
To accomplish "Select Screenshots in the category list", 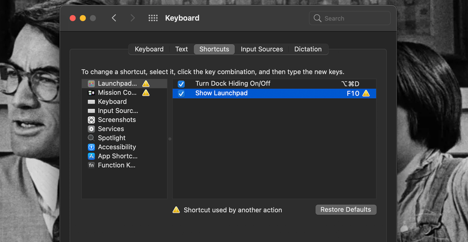I will [x=124, y=120].
